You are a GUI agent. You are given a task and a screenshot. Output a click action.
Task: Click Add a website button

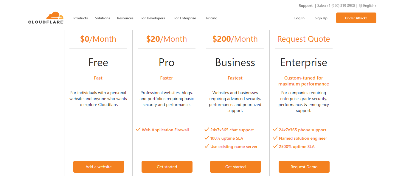[99, 167]
